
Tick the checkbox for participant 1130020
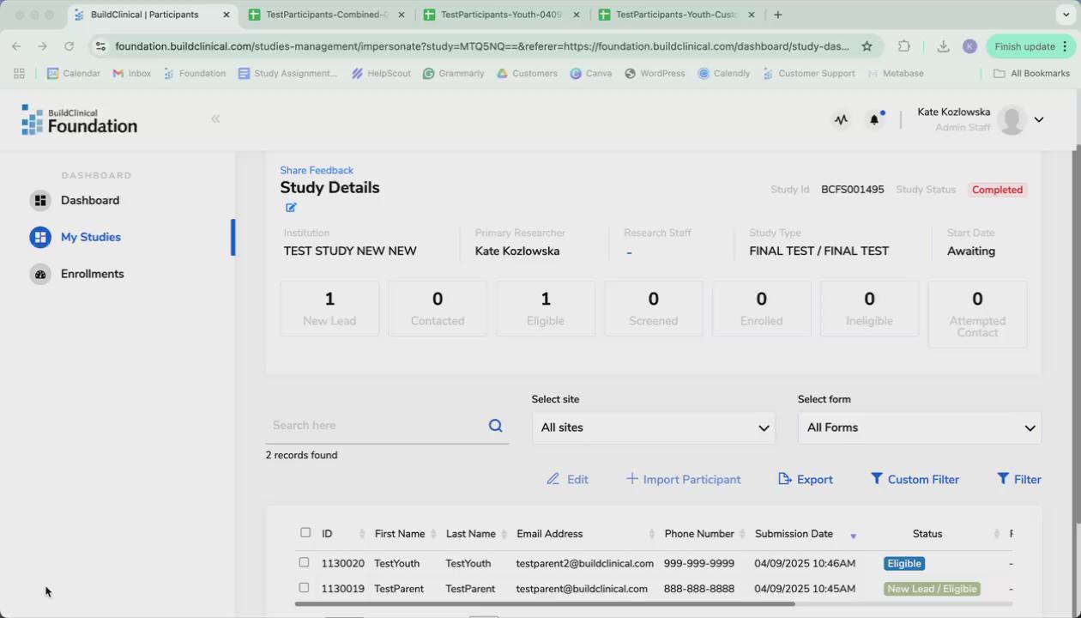(x=304, y=563)
